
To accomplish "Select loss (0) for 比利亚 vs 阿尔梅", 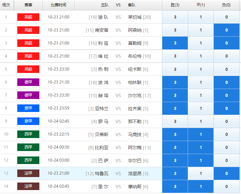I will pos(226,147).
